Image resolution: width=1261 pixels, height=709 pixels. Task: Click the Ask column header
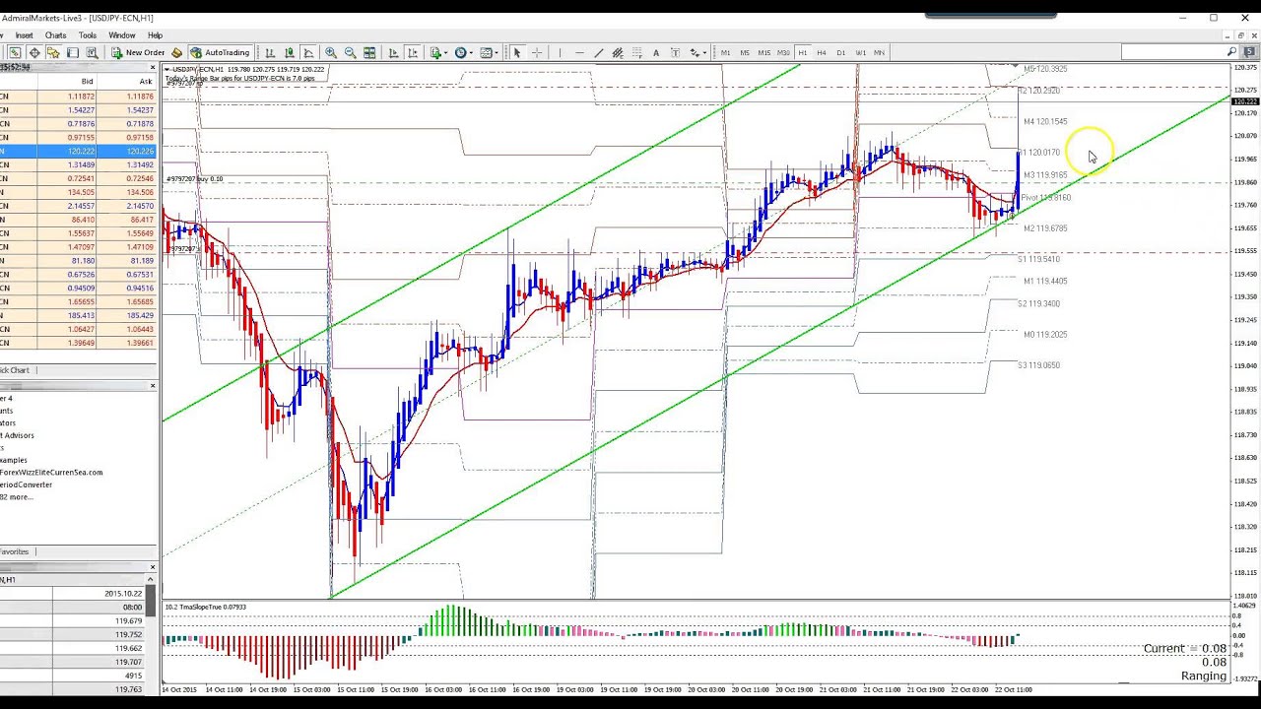[126, 82]
